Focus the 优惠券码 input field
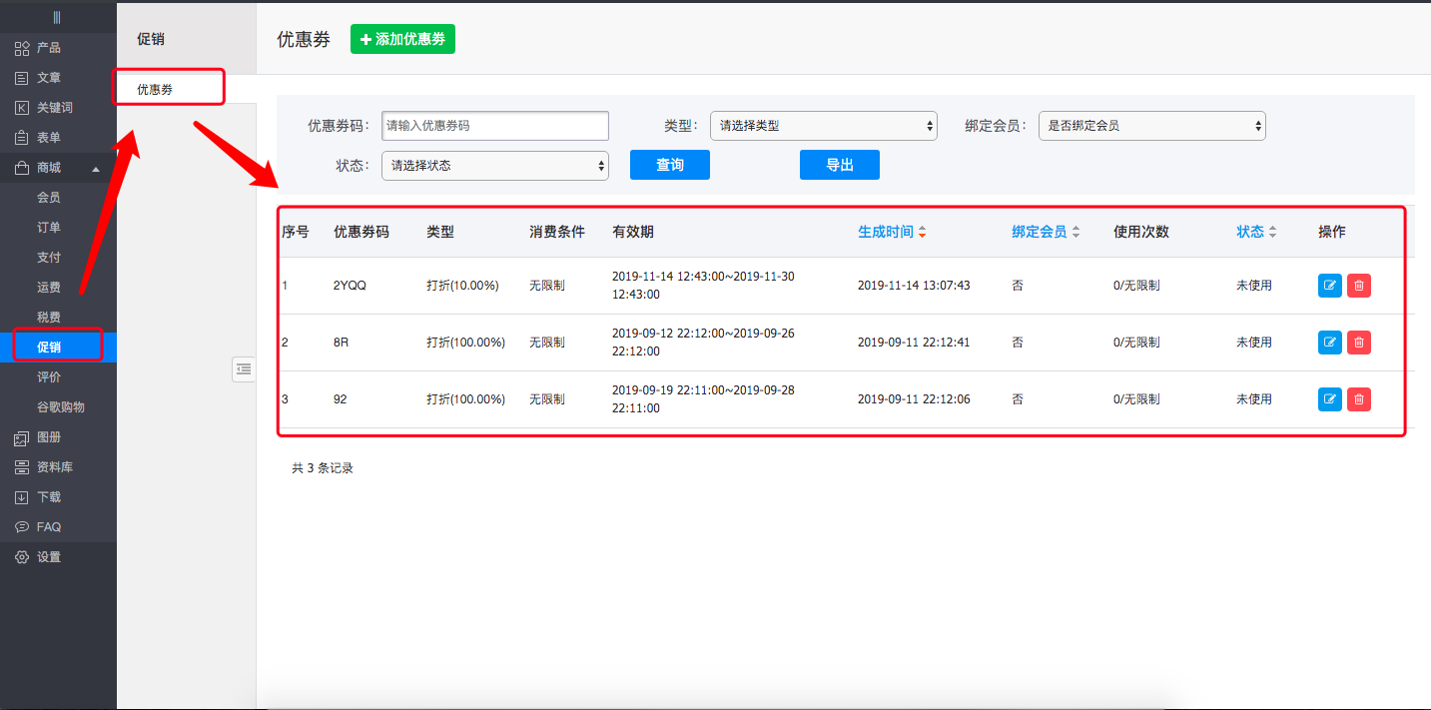The height and width of the screenshot is (710, 1431). (x=494, y=126)
